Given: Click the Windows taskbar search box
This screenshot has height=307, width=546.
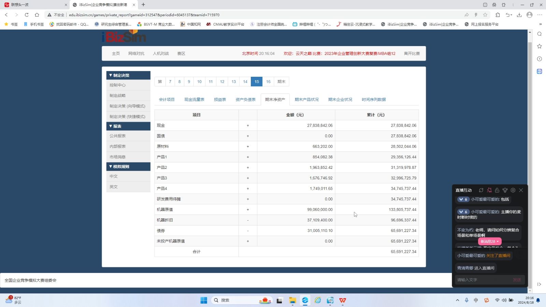Looking at the screenshot, I should point(242,300).
